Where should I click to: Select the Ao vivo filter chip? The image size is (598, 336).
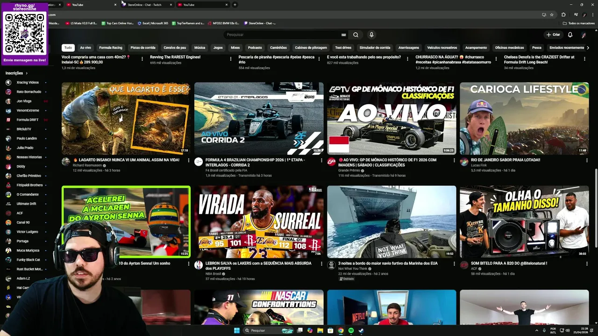pyautogui.click(x=85, y=48)
